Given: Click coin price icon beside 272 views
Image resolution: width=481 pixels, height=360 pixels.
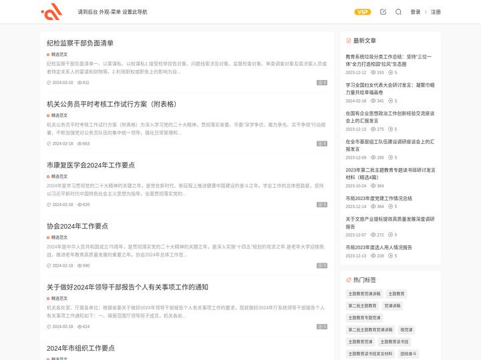Looking at the screenshot, I should pos(391,235).
